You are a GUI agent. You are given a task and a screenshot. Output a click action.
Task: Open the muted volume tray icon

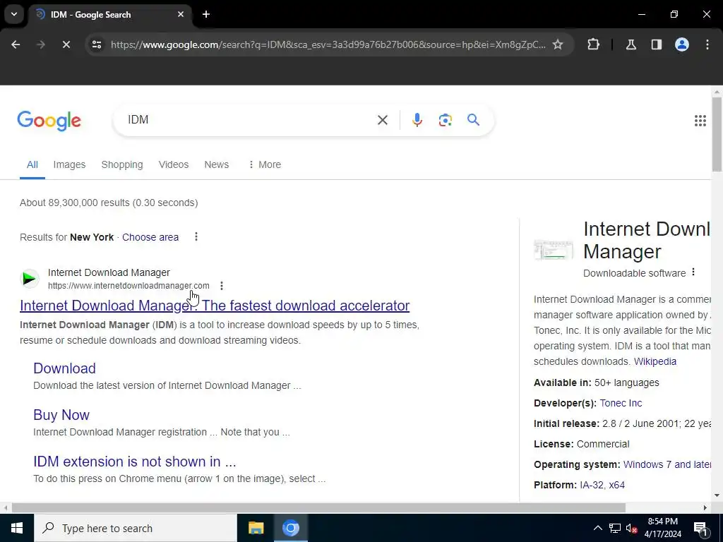[632, 528]
